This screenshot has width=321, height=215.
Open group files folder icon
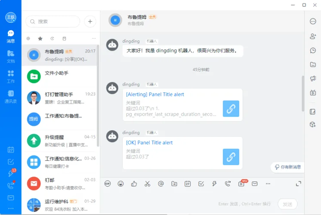point(313,64)
